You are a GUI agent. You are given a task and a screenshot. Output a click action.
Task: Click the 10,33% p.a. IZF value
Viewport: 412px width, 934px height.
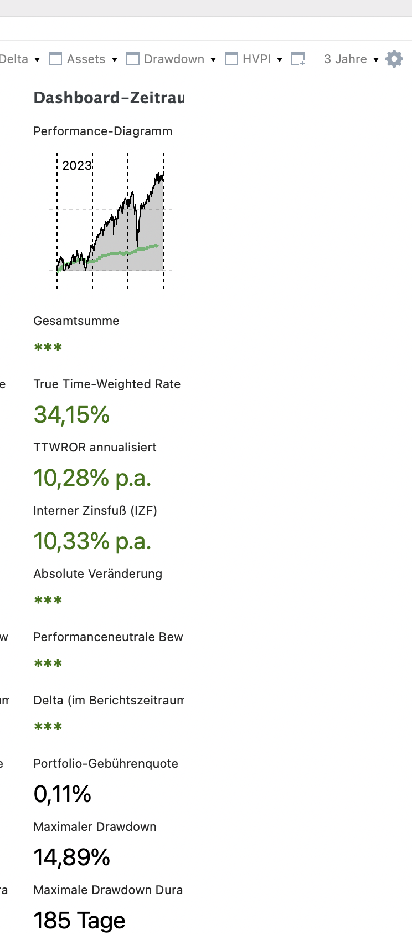click(x=92, y=541)
